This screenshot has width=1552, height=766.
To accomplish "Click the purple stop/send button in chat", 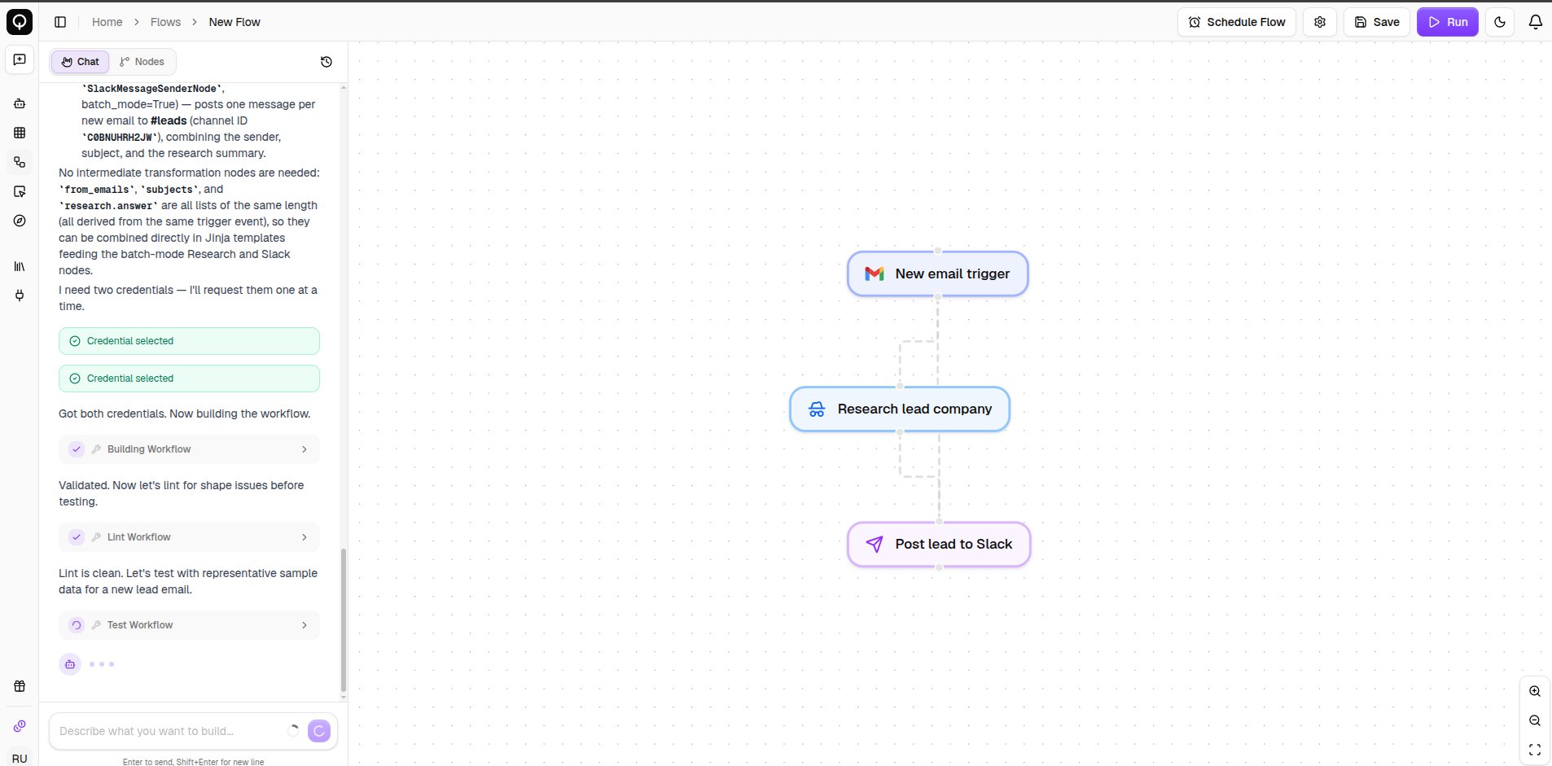I will 319,731.
